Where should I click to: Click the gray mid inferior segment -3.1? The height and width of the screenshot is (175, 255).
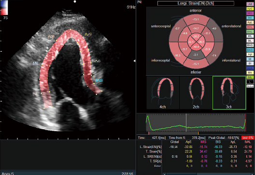point(196,55)
